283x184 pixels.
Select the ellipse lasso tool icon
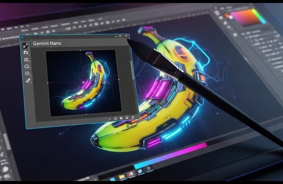27,67
